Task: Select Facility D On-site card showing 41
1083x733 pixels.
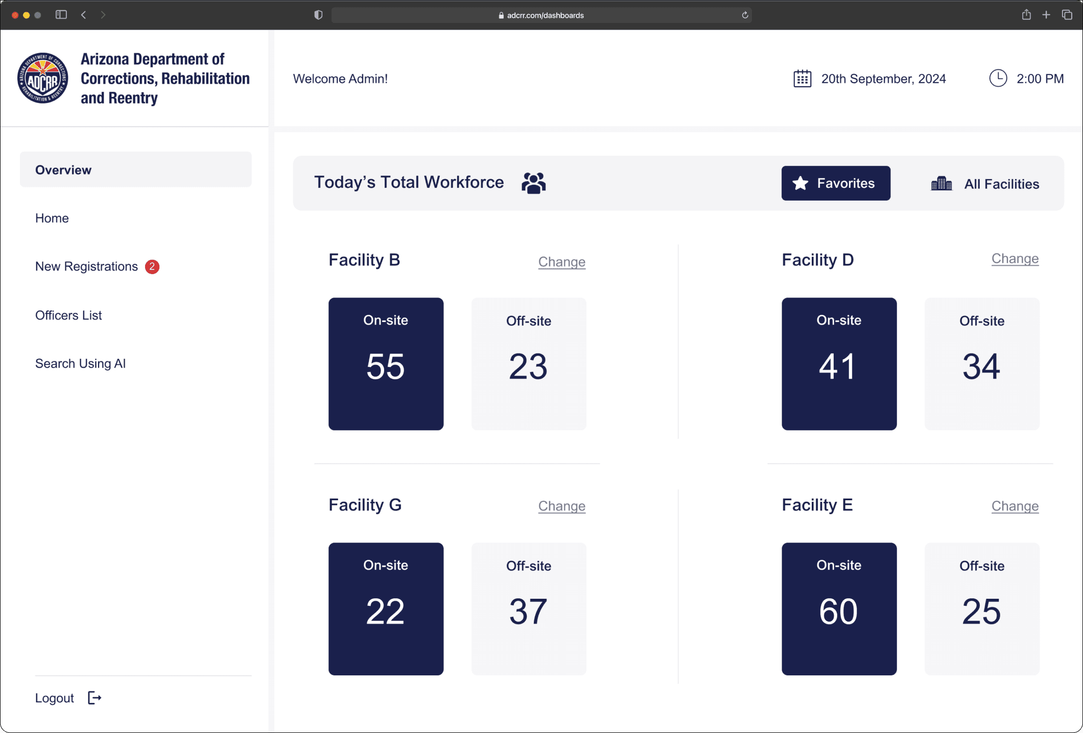Action: tap(839, 363)
